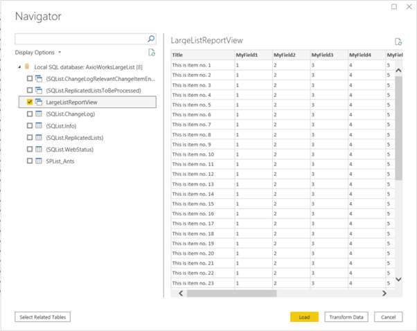Click the table icon next to SPList_Ants
The width and height of the screenshot is (417, 331).
point(39,161)
